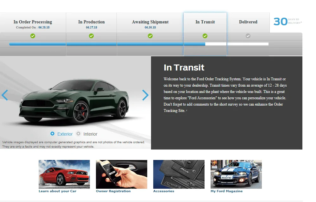This screenshot has height=202, width=316.
Task: Click the 06.30.18 shipment date
Action: coord(150,28)
